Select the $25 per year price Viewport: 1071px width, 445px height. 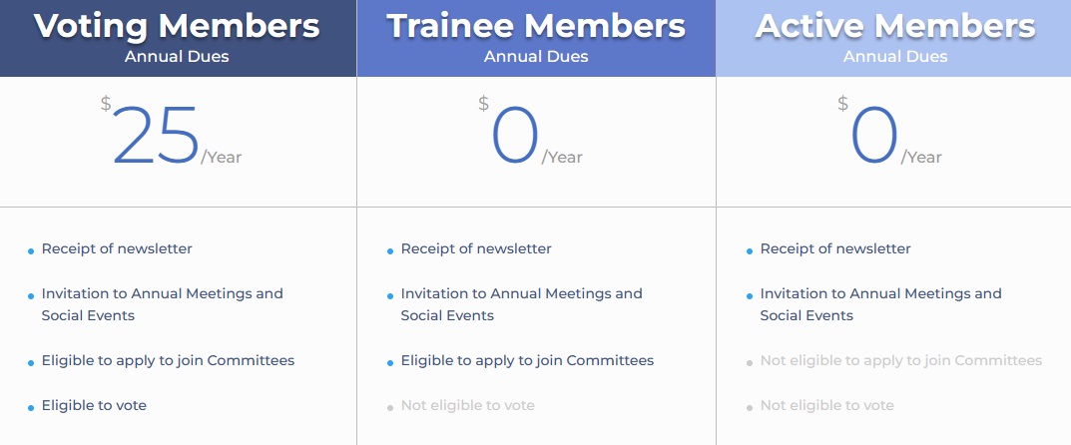(157, 136)
